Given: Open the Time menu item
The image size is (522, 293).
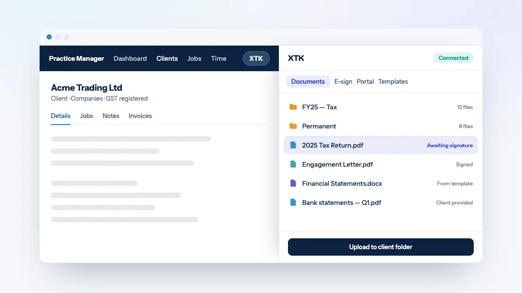Looking at the screenshot, I should (x=218, y=58).
